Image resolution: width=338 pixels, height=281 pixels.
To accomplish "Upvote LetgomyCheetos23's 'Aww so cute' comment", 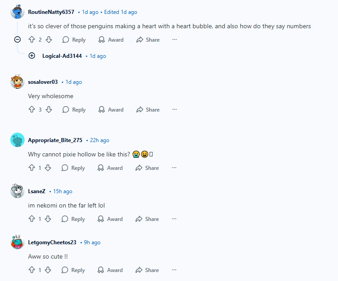I will 32,270.
